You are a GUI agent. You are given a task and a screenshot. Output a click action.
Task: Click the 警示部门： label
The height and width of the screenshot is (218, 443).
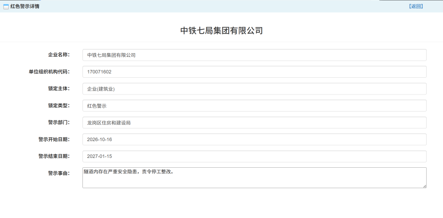(x=59, y=122)
